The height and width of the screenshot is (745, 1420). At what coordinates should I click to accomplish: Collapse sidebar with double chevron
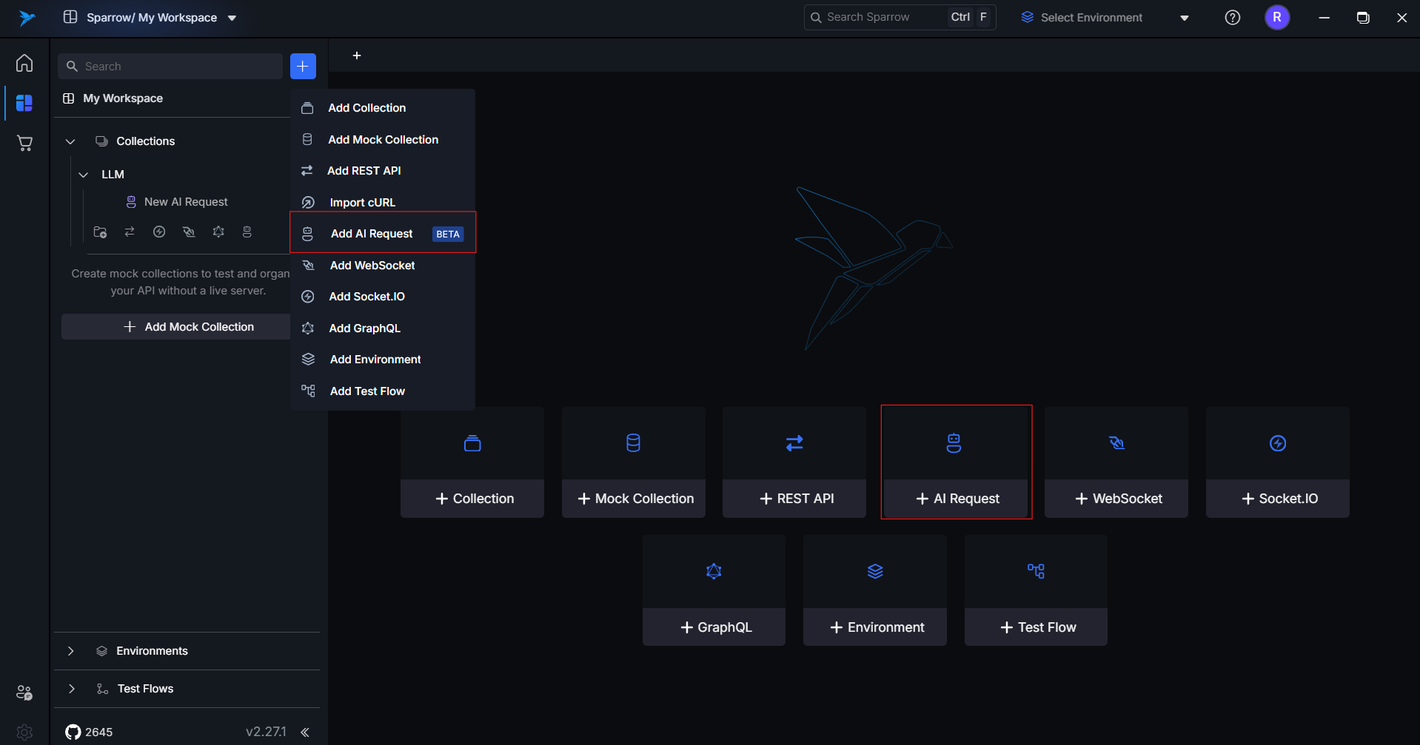[305, 732]
